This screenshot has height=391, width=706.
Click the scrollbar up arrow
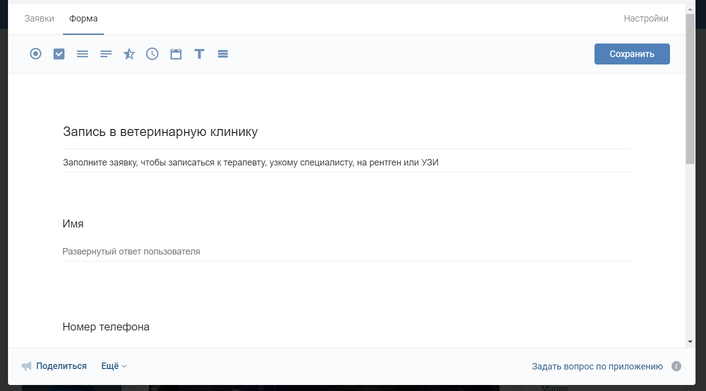click(x=690, y=8)
